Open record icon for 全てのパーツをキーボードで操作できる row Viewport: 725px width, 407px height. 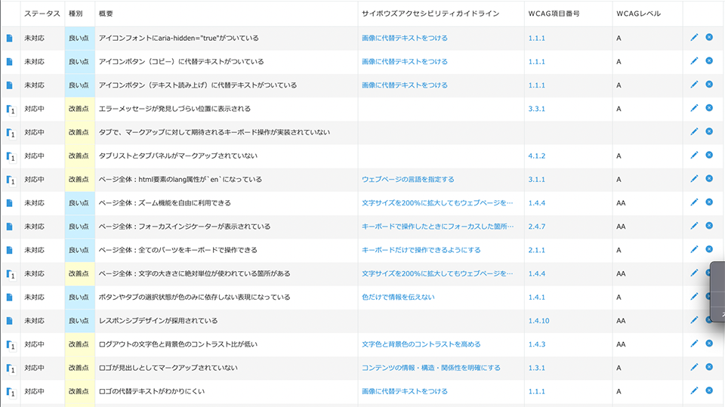(9, 250)
